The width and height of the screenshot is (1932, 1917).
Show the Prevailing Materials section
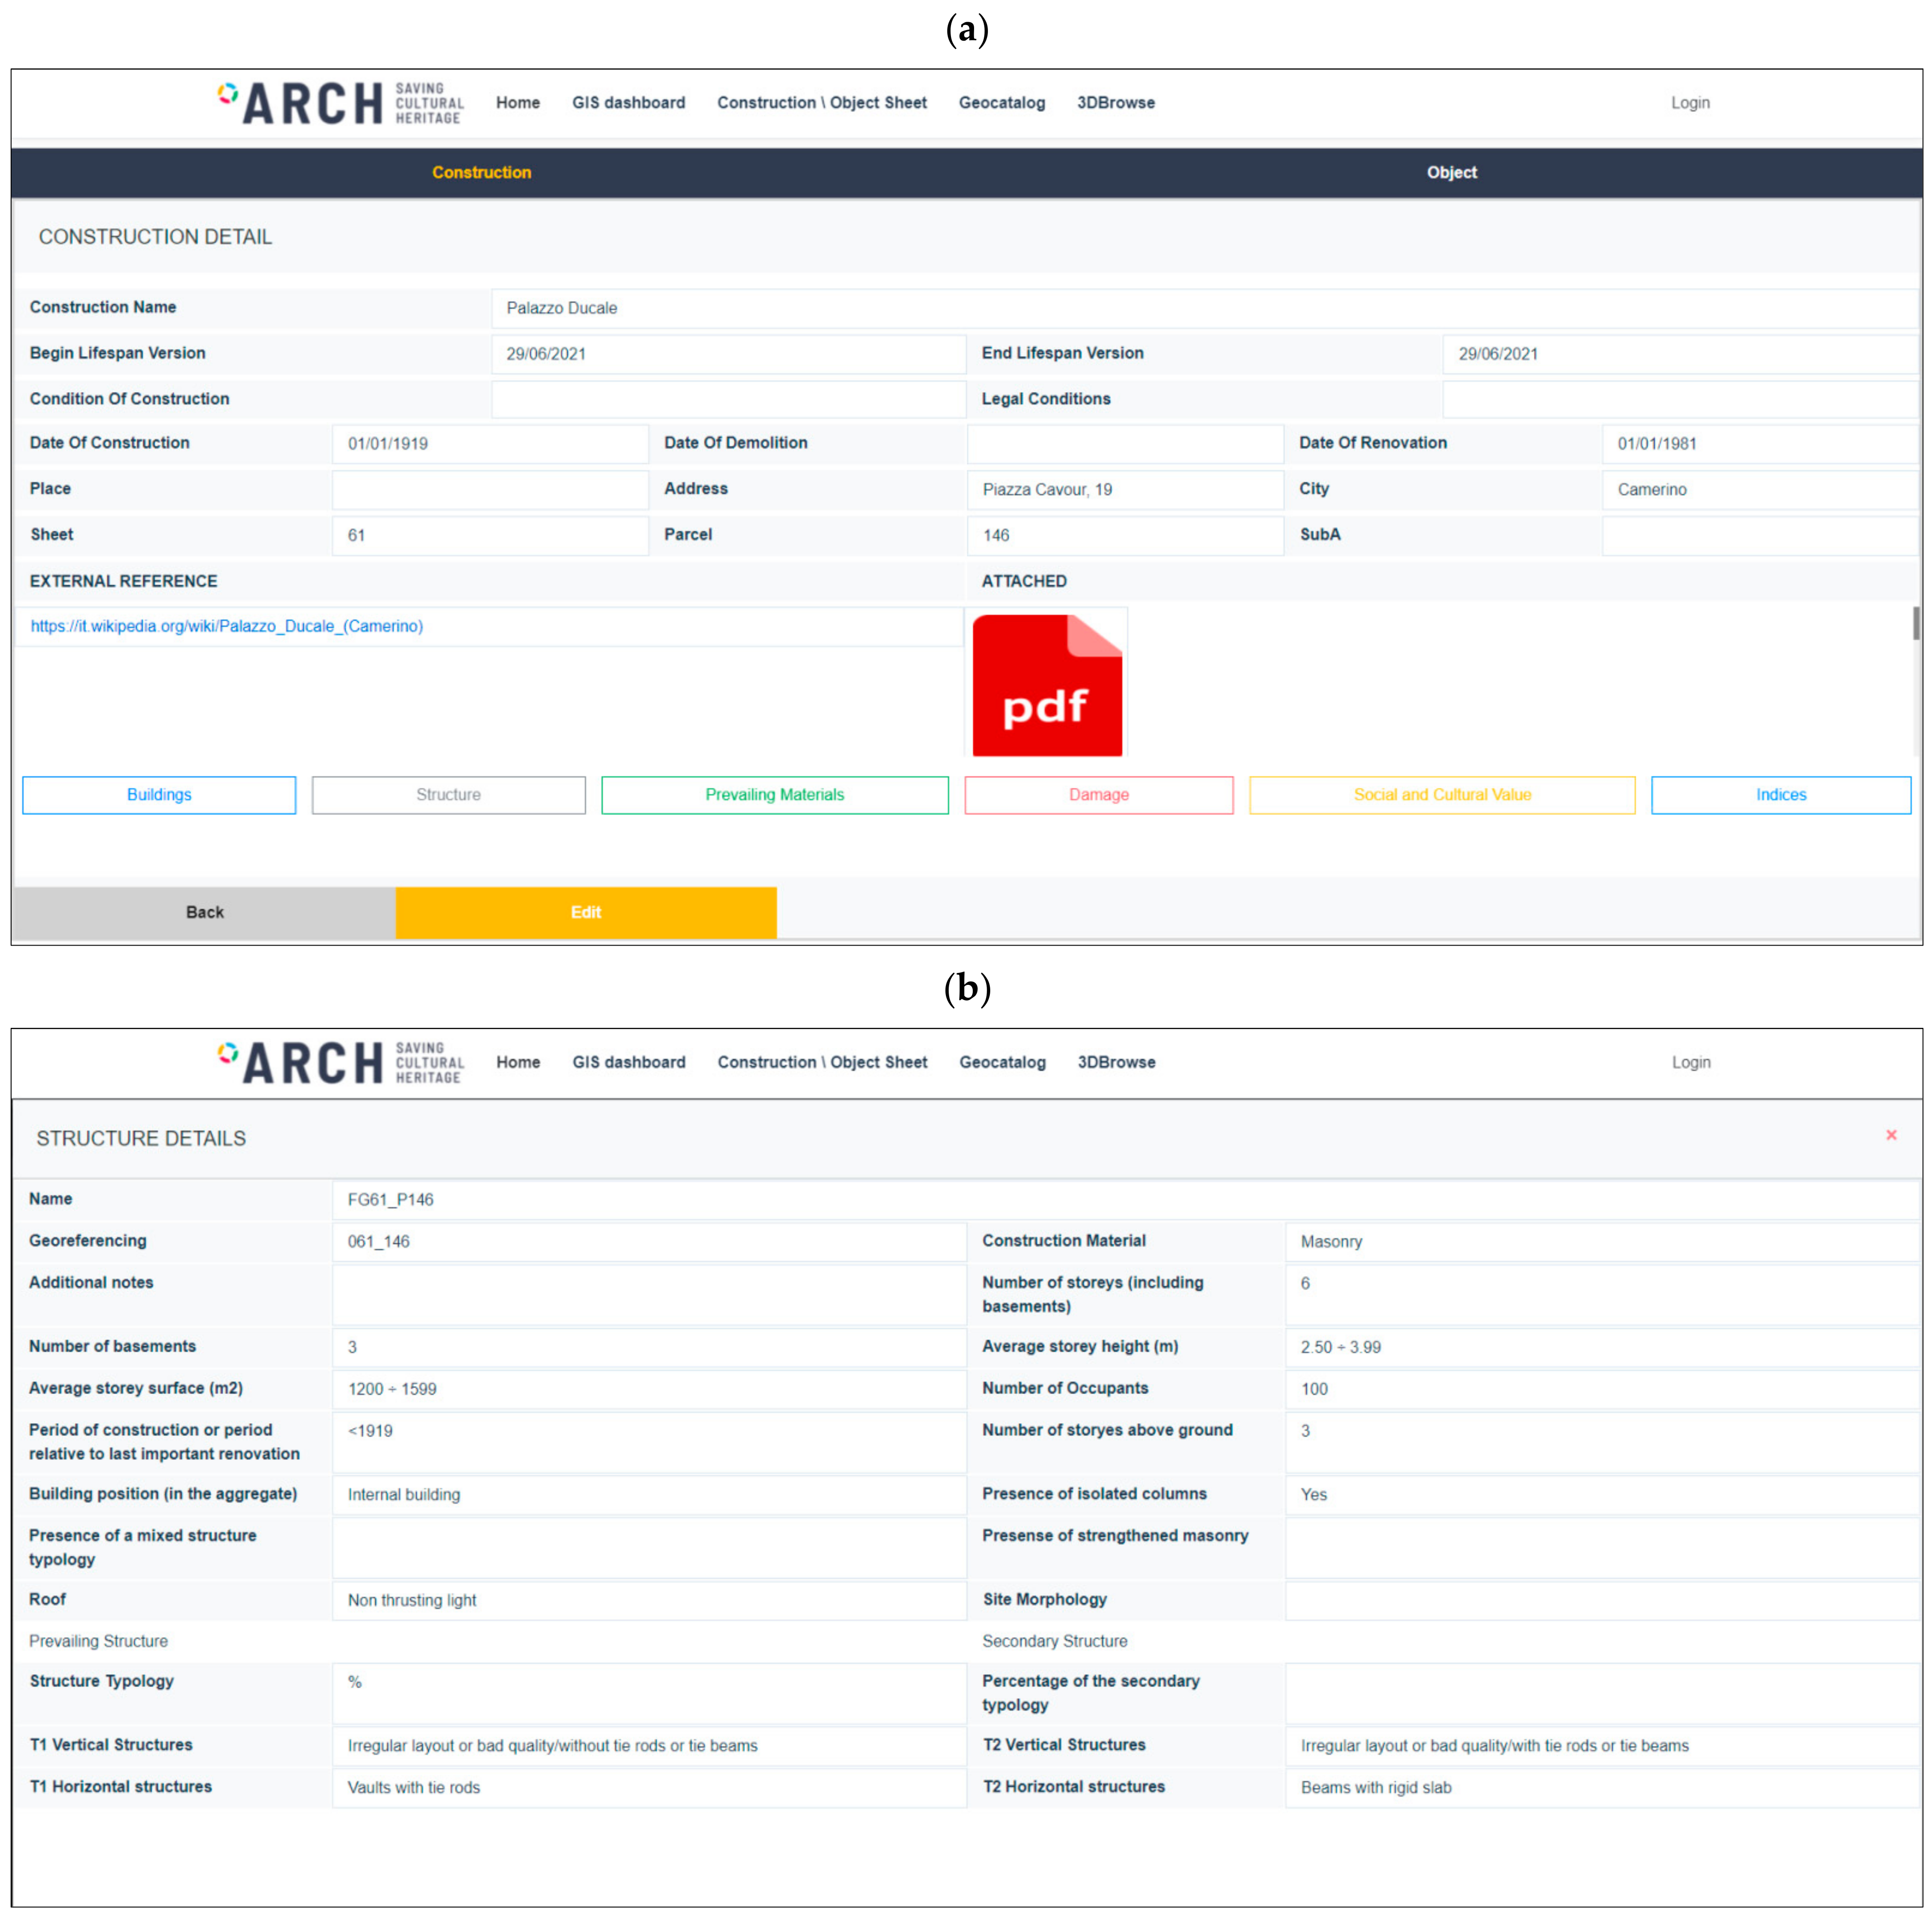click(x=774, y=795)
